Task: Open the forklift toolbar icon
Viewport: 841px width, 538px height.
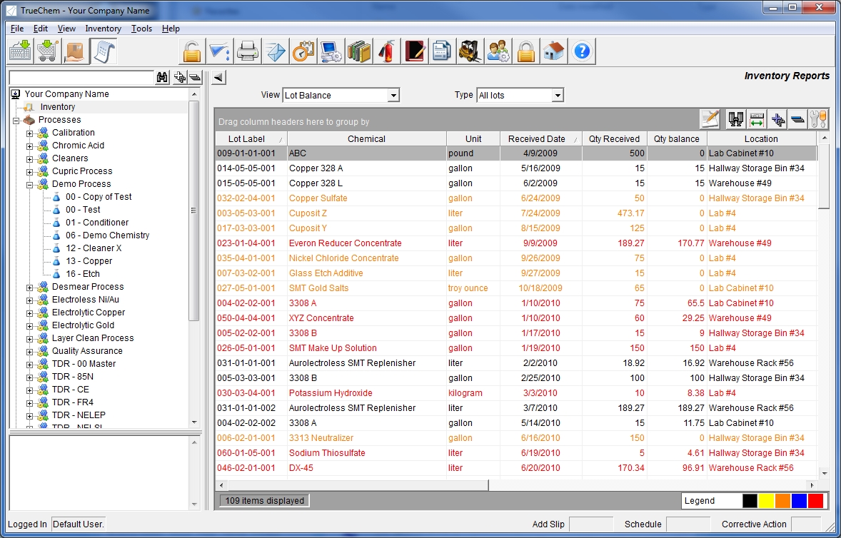Action: pyautogui.click(x=470, y=51)
